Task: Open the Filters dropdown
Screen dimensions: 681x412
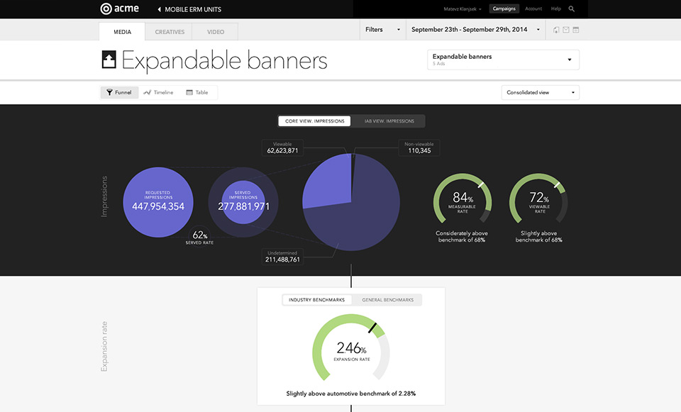Action: (382, 30)
